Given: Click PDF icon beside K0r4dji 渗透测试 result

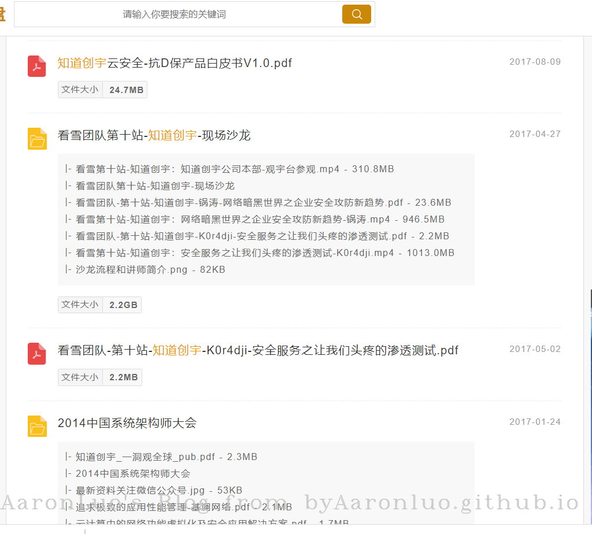Looking at the screenshot, I should (37, 354).
